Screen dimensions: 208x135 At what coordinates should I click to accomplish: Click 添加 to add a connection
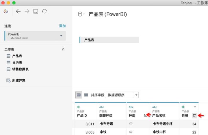point(62,26)
